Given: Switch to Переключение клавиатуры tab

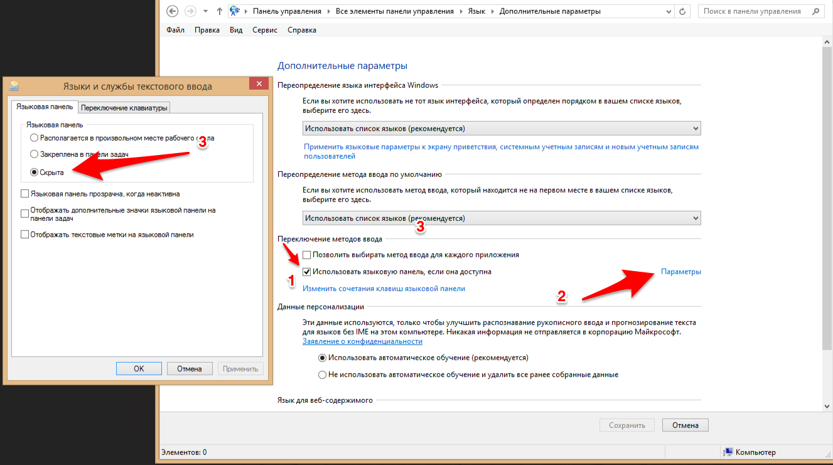Looking at the screenshot, I should [x=124, y=107].
